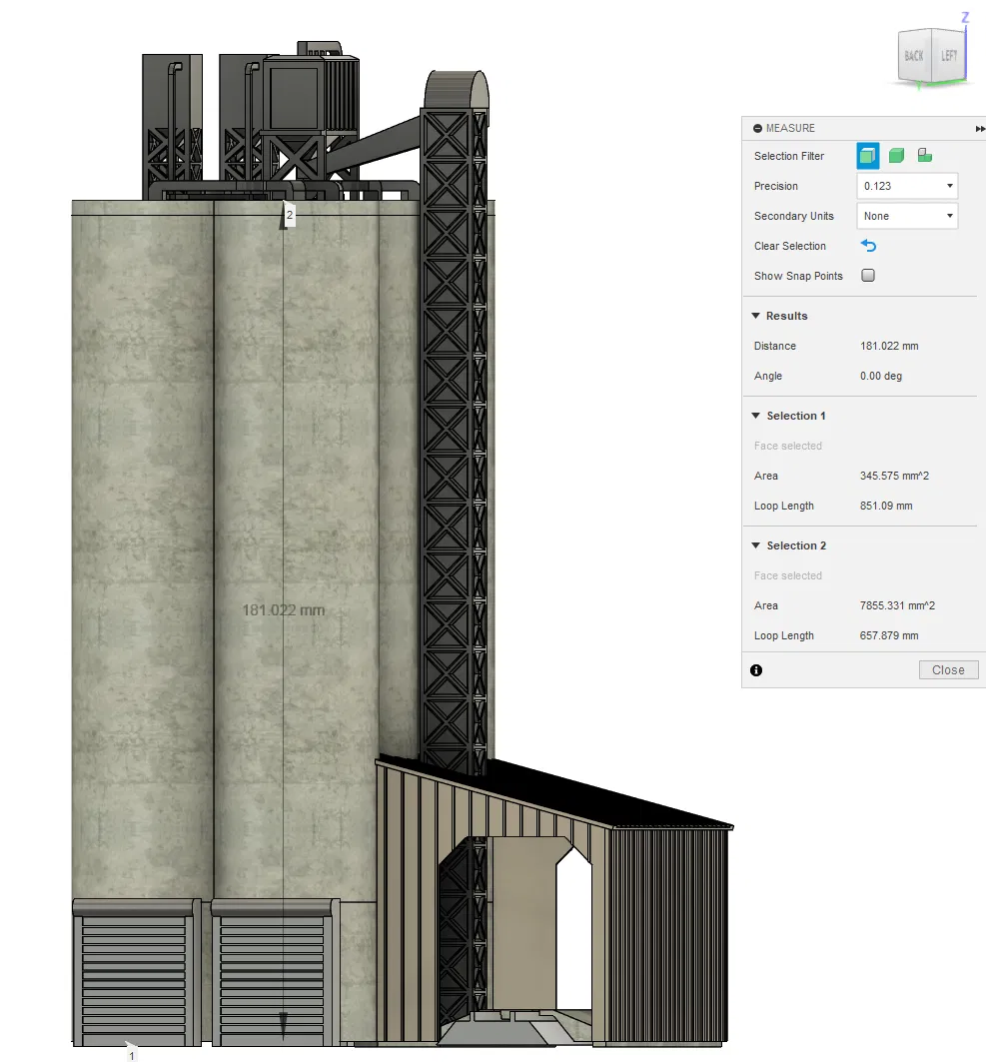Screen dimensions: 986x1062
Task: Collapse the Selection 2 section
Action: pyautogui.click(x=756, y=545)
